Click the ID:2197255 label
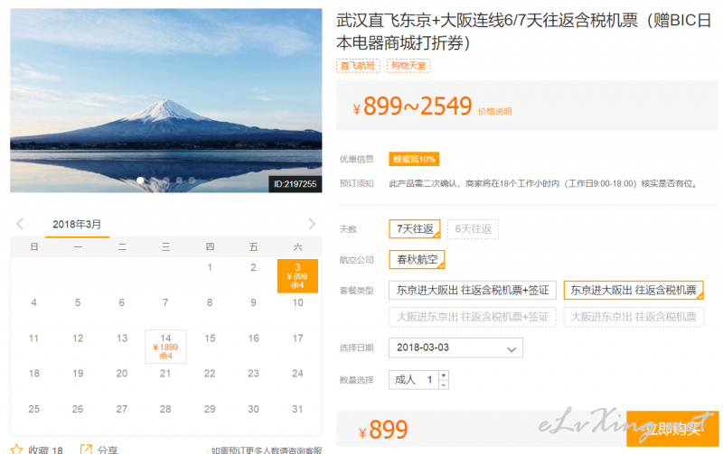 (x=296, y=184)
